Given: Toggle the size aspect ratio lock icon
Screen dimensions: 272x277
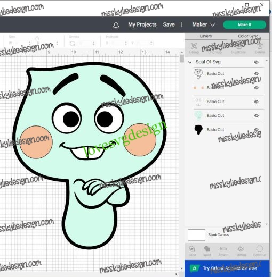Looking at the screenshot, I should point(37,38).
